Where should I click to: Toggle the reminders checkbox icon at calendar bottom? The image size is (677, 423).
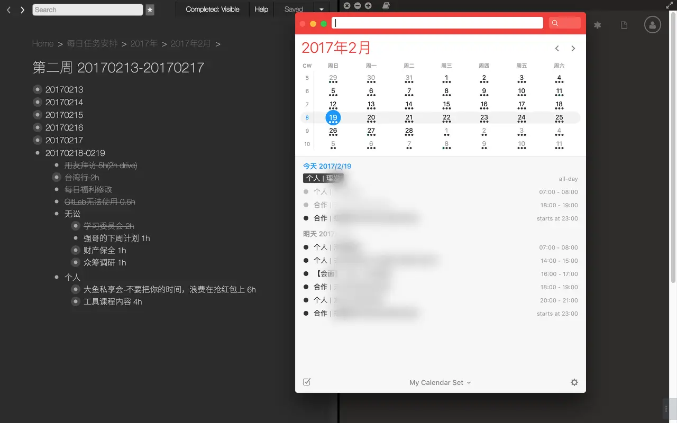coord(307,382)
